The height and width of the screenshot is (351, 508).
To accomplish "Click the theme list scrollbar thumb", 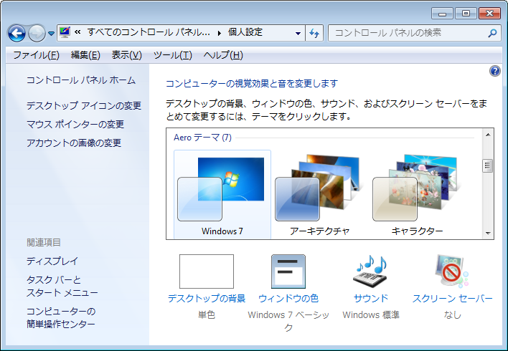I will tap(488, 165).
